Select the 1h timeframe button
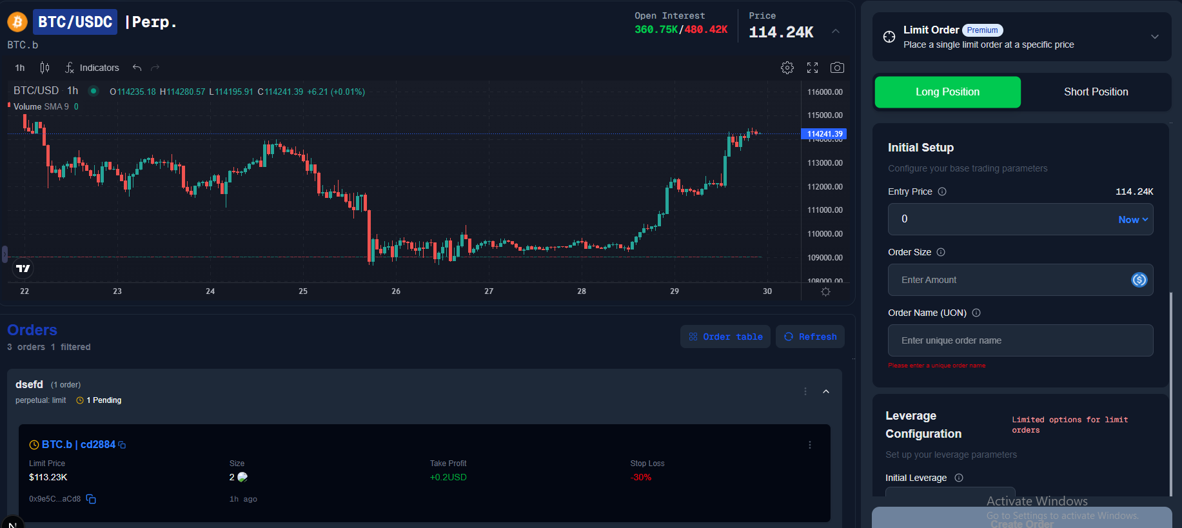1182x528 pixels. (20, 68)
